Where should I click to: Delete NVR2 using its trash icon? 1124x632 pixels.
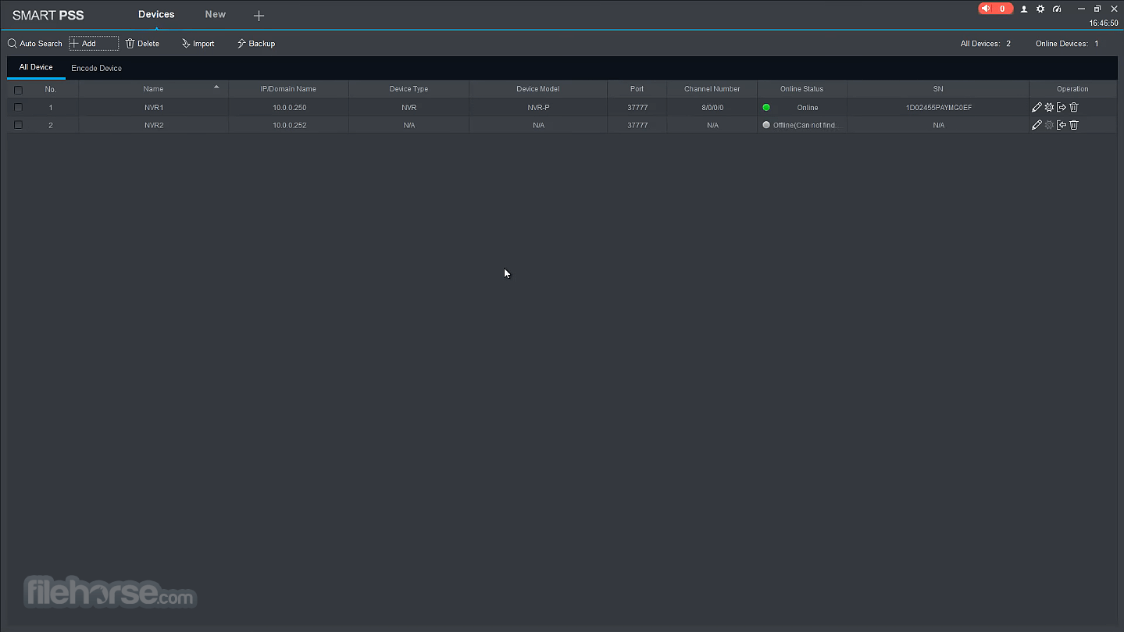pos(1074,125)
